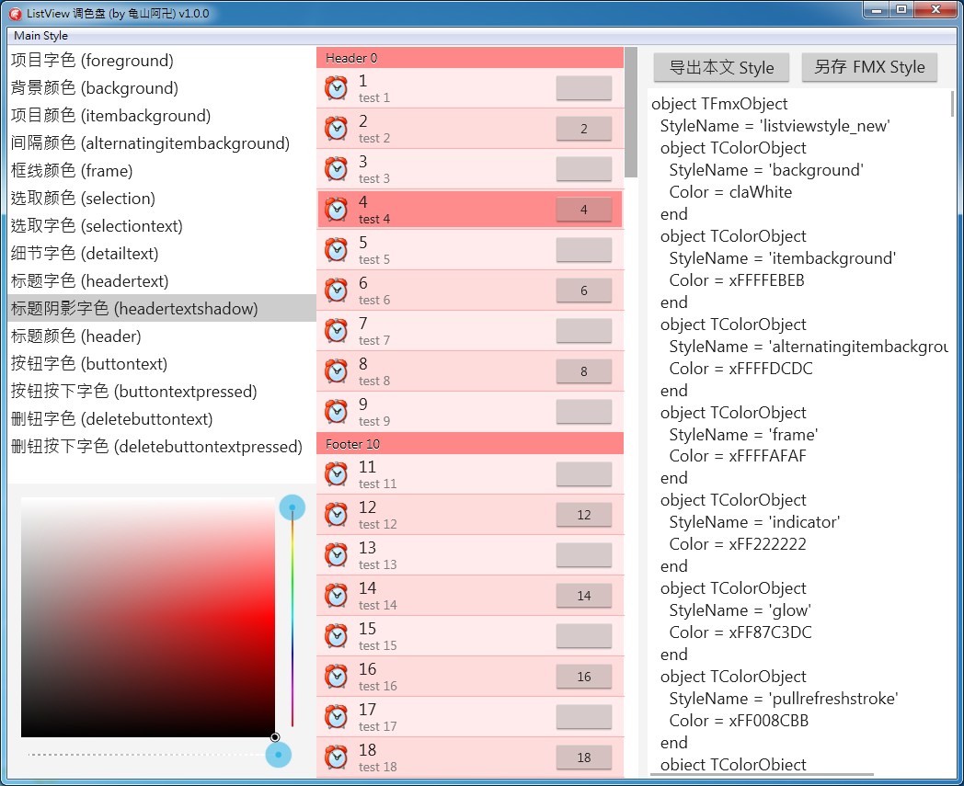
Task: Pick a color in the saturation gradient box
Action: 147,617
